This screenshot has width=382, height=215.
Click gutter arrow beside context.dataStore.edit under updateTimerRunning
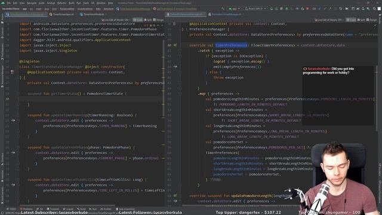coord(13,121)
